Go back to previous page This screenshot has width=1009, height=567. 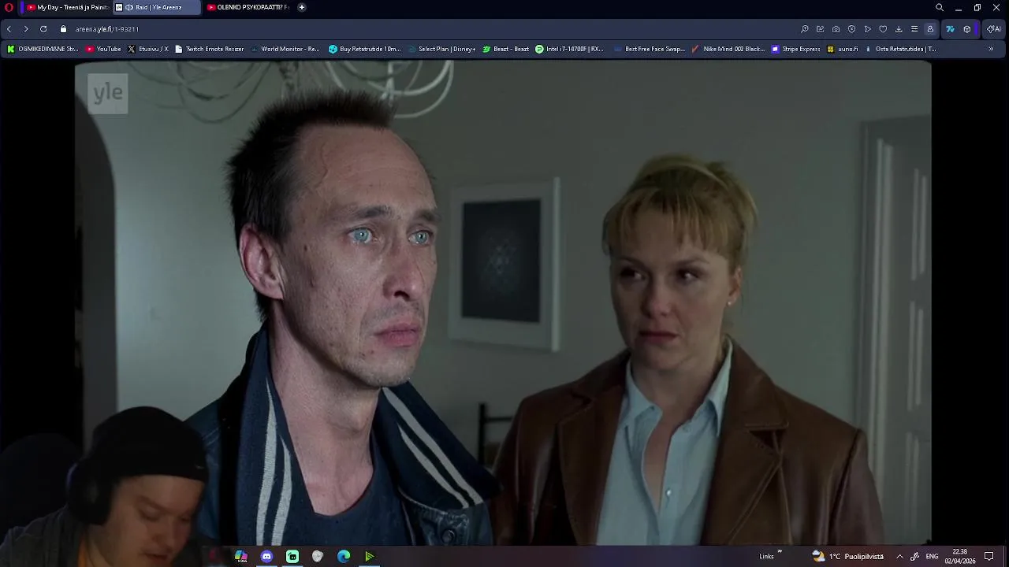click(9, 29)
